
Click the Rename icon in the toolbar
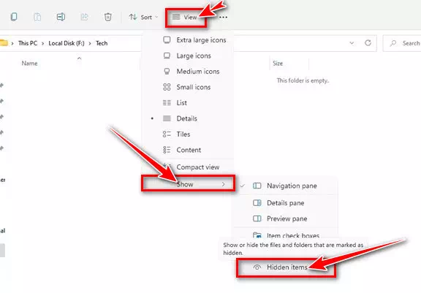61,17
